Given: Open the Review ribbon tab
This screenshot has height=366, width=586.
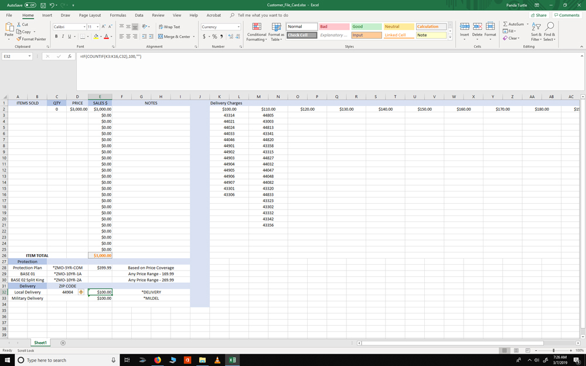Looking at the screenshot, I should coord(158,15).
